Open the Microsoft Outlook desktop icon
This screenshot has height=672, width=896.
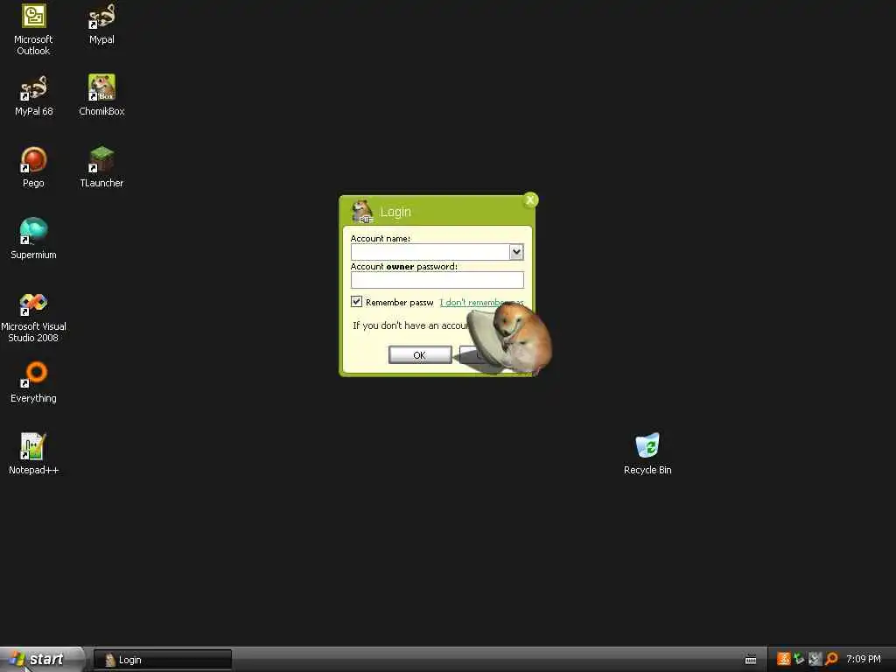coord(33,29)
